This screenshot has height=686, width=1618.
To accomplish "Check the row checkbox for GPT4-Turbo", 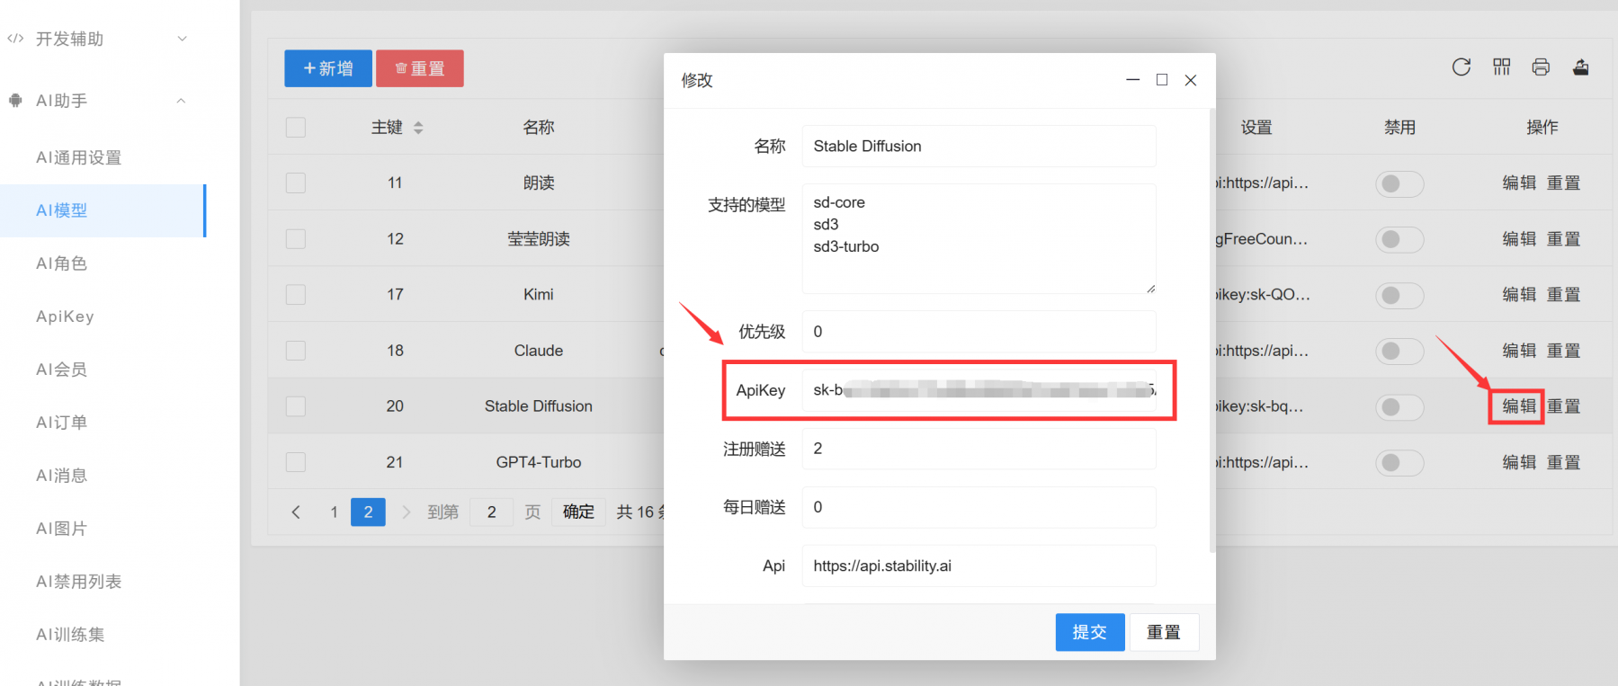I will point(296,462).
